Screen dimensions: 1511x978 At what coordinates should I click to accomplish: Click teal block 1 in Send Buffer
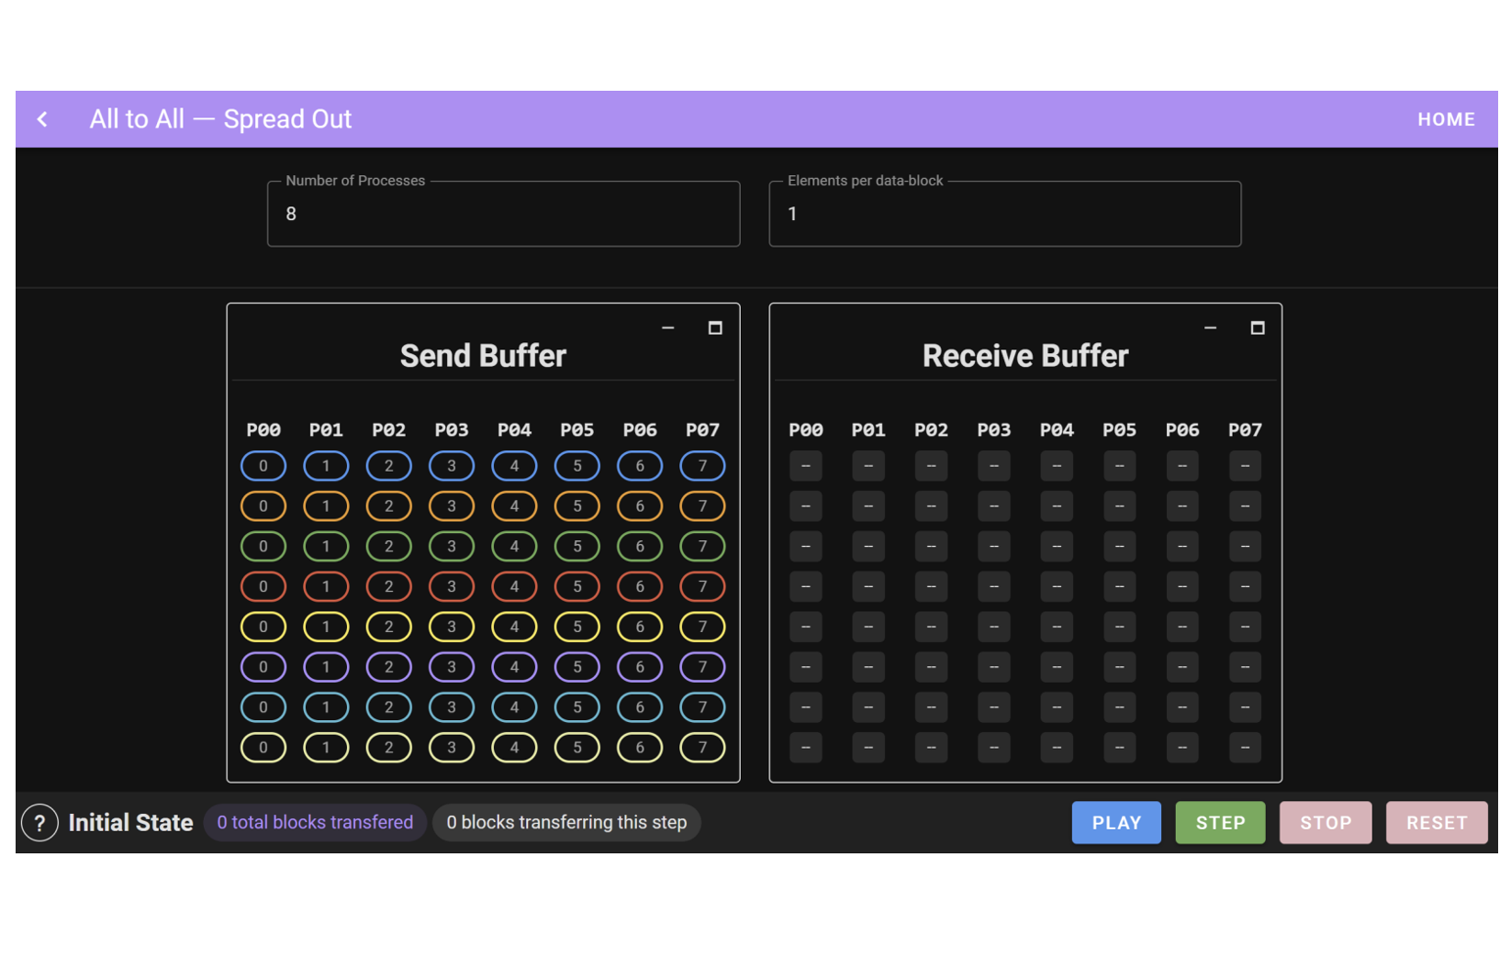pos(326,707)
